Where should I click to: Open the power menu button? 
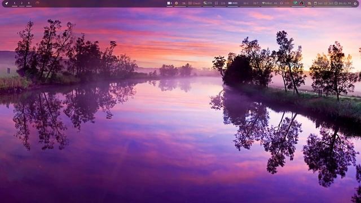(x=355, y=3)
